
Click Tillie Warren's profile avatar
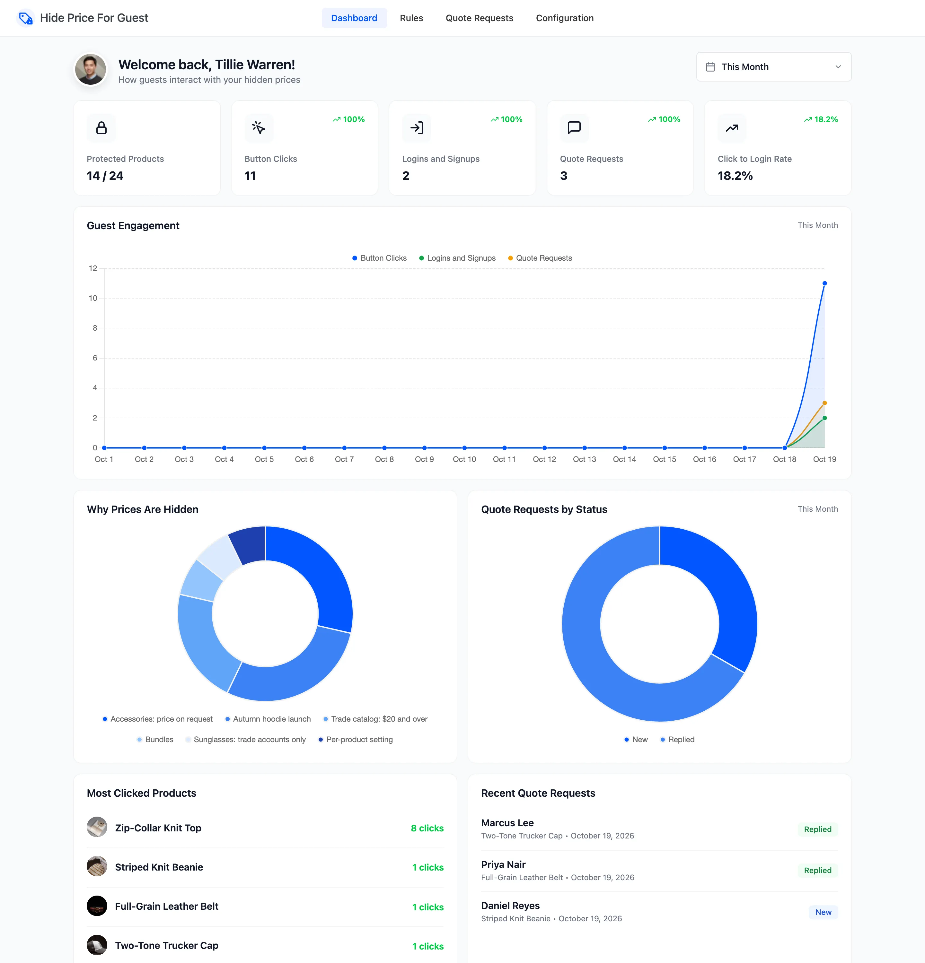[91, 69]
